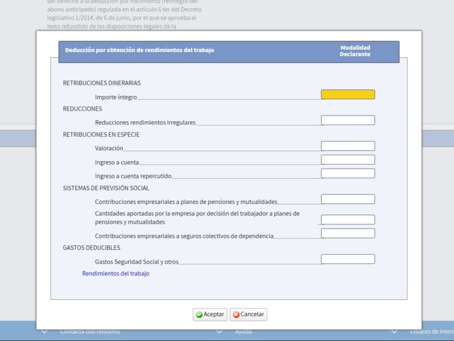Screen dimensions: 454x341
Task: Select Cantidades aportadas por la empresa field
Action: click(x=348, y=219)
